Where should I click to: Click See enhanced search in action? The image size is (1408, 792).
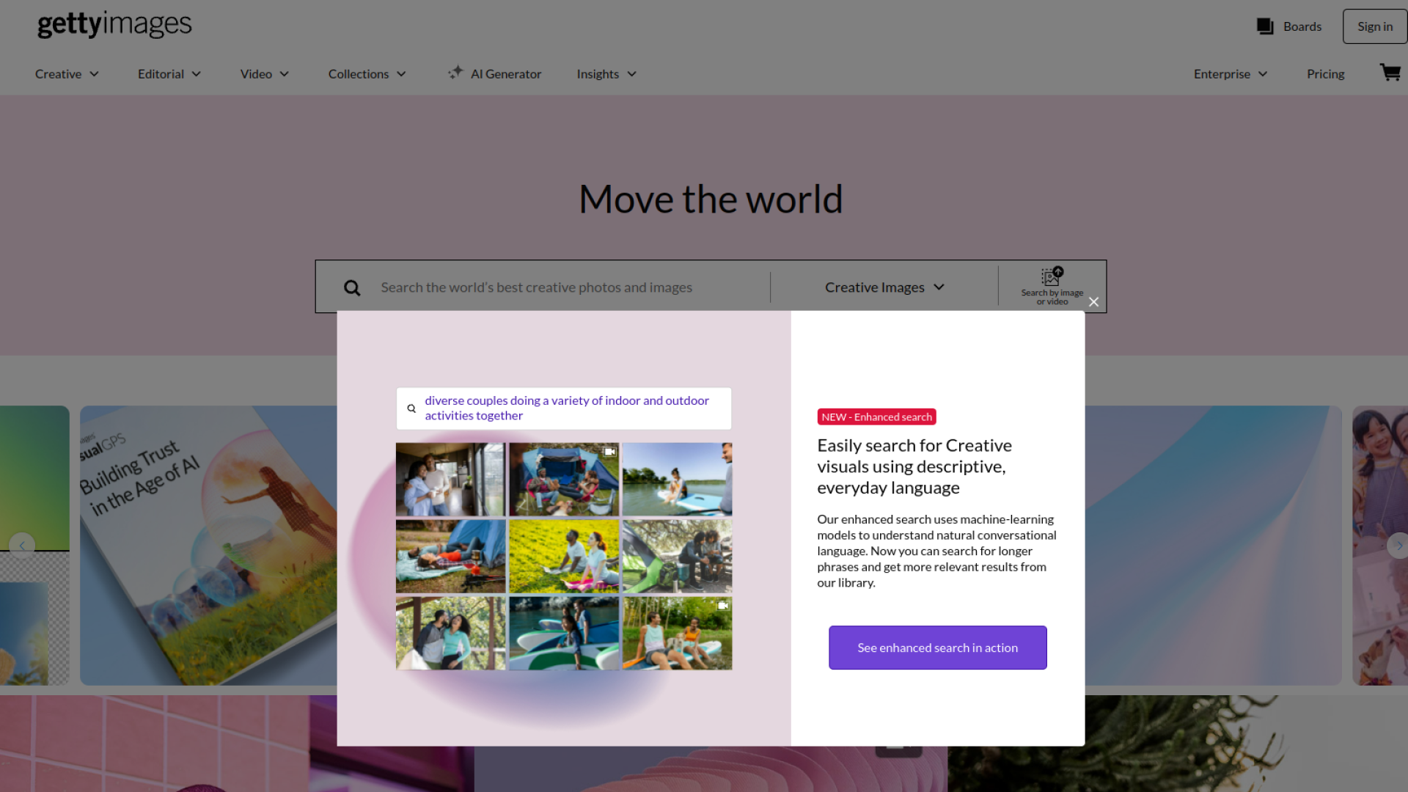(x=937, y=648)
